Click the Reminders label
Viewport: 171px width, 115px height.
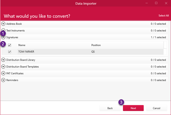point(12,80)
